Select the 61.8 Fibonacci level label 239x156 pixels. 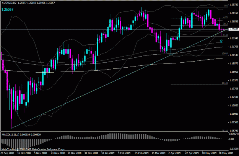pyautogui.click(x=225, y=35)
